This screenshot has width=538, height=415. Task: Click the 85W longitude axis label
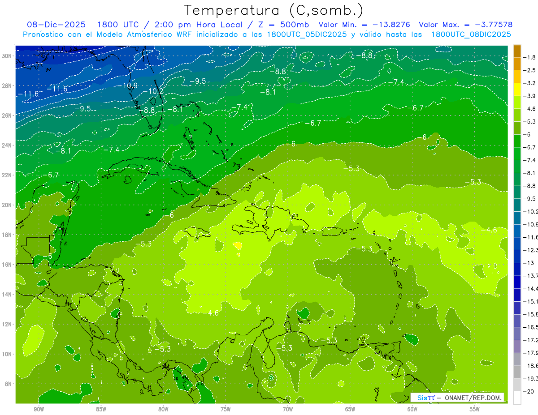pos(101,409)
